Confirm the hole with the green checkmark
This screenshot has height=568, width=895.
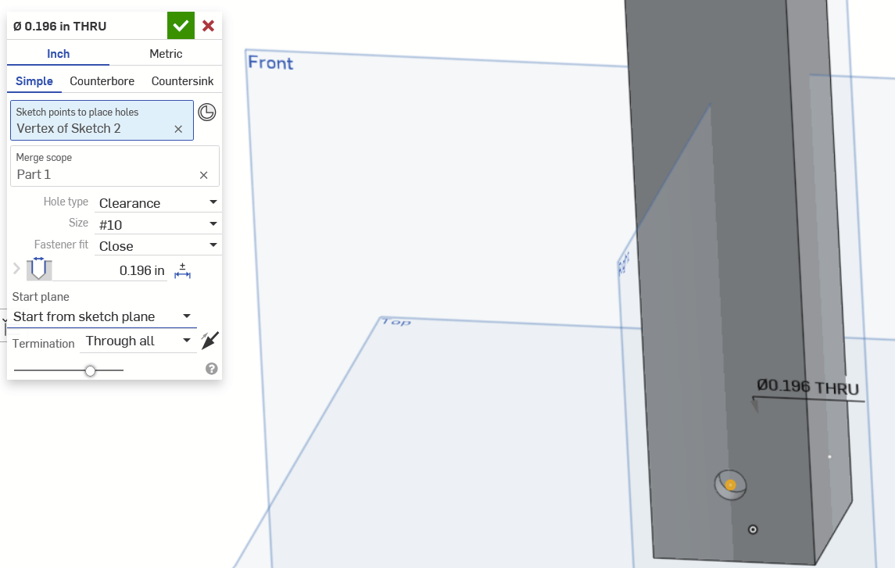point(181,26)
